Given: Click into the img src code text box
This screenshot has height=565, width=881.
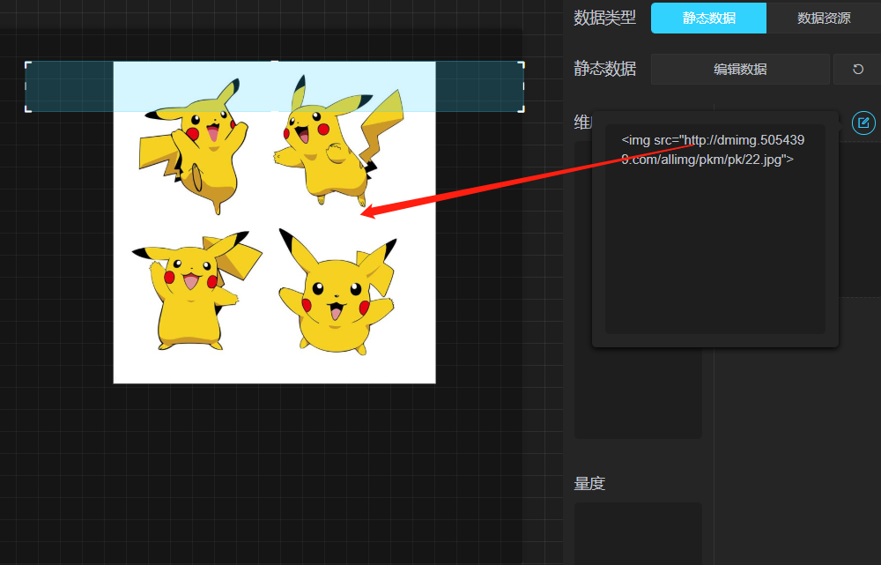Looking at the screenshot, I should 714,229.
